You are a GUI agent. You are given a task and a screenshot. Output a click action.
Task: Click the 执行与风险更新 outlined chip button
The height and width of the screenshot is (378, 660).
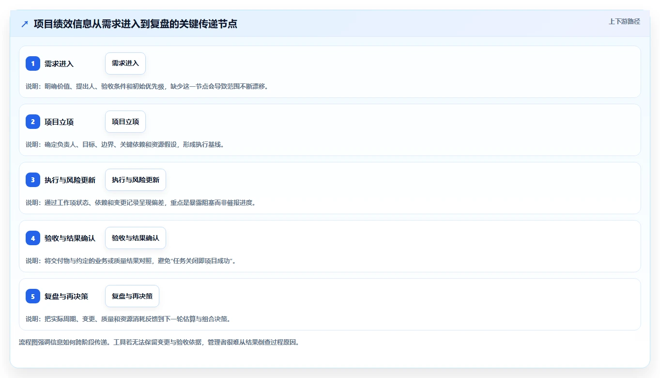[x=136, y=180]
